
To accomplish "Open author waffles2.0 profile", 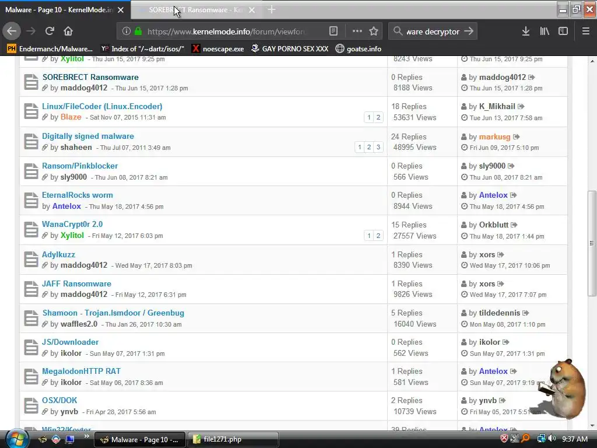I will pos(79,324).
